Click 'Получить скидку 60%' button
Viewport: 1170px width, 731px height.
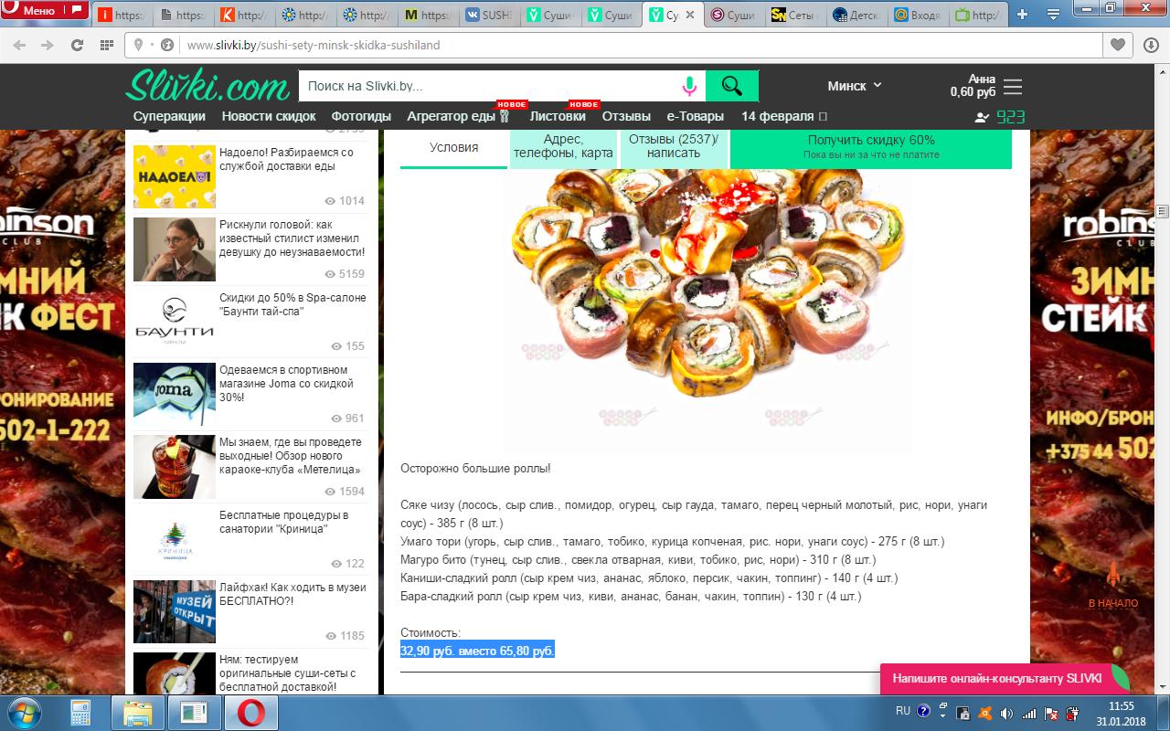click(870, 147)
